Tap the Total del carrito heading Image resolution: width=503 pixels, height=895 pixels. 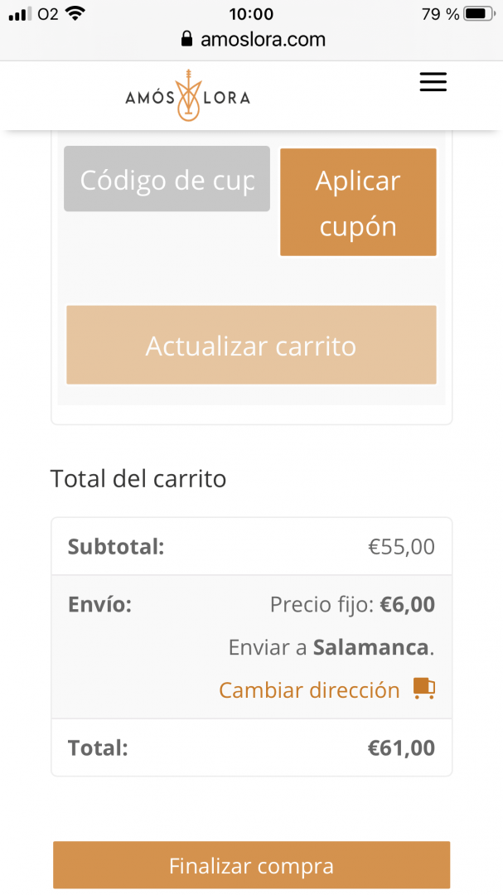[138, 478]
